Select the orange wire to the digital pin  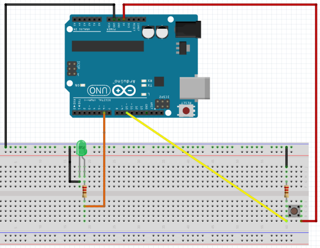104,160
